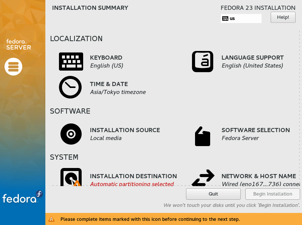Click the 'fedora SERVER' sidebar wordmark
This screenshot has width=302, height=225.
(x=19, y=45)
